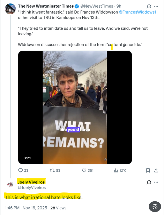Open the view analytics bar-chart icon
The height and width of the screenshot is (216, 165).
[x=116, y=170]
